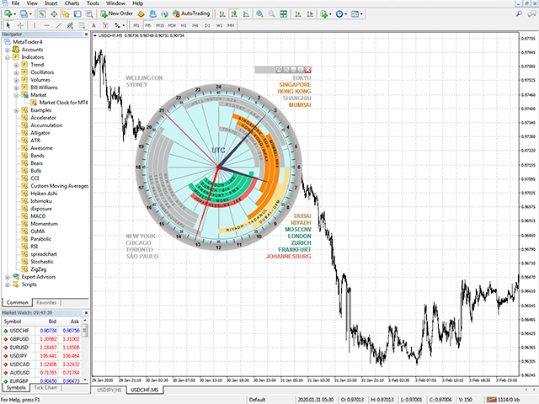
Task: Toggle the Data Window crosshair-target icon
Action: point(54,13)
